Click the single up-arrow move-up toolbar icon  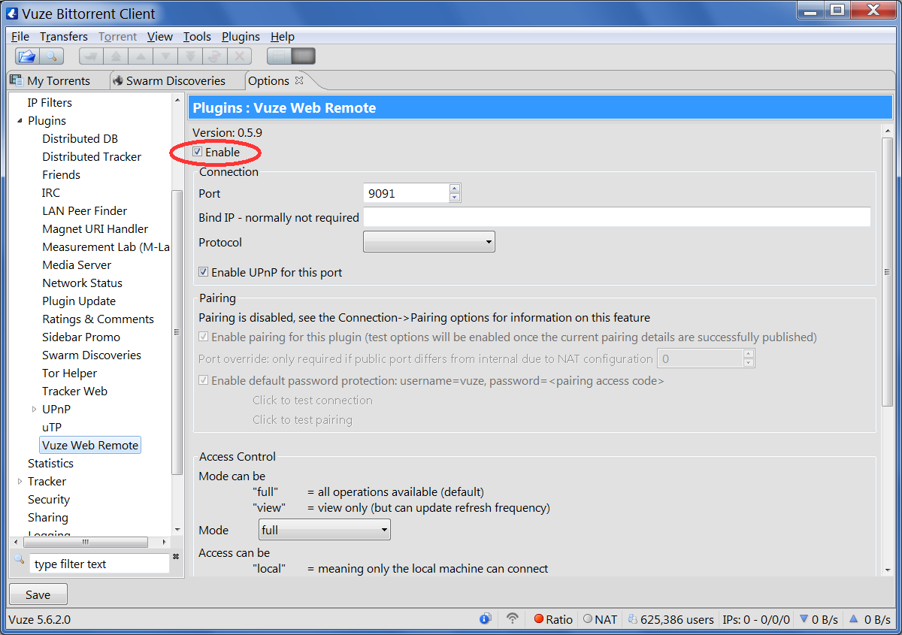(141, 56)
